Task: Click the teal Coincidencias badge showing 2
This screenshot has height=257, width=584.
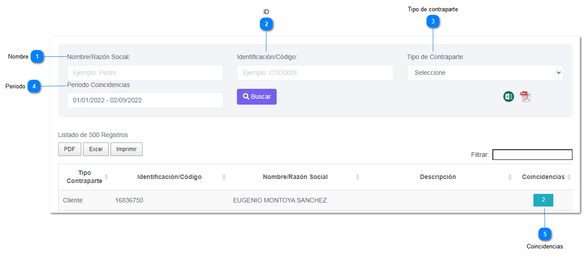Action: pos(543,200)
